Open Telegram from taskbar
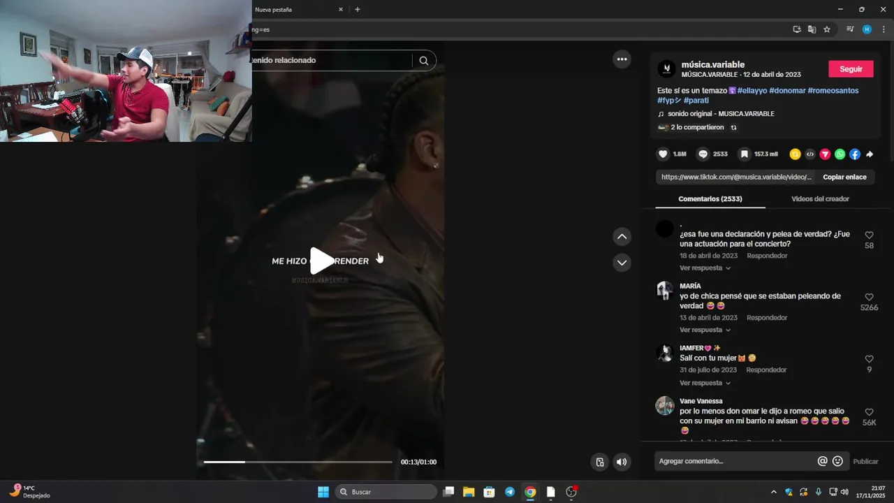This screenshot has height=503, width=894. click(x=510, y=492)
